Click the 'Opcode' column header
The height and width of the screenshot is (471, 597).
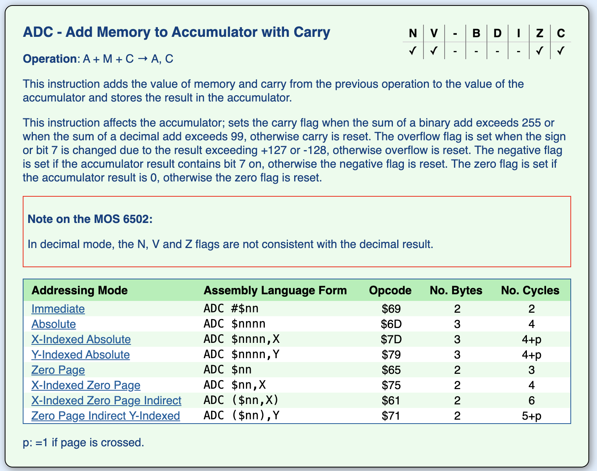(x=391, y=290)
